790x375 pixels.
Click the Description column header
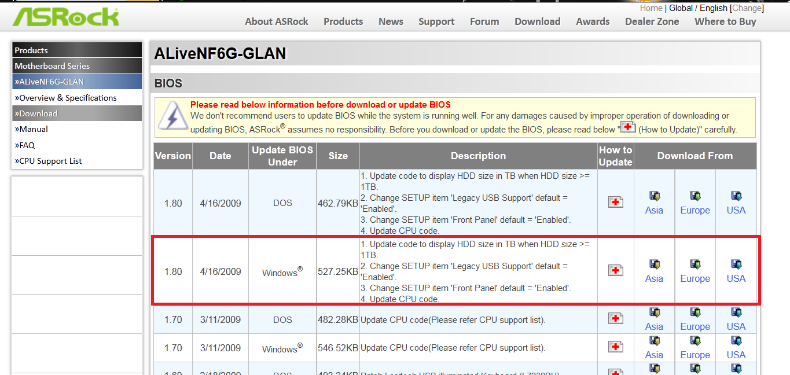[x=479, y=156]
